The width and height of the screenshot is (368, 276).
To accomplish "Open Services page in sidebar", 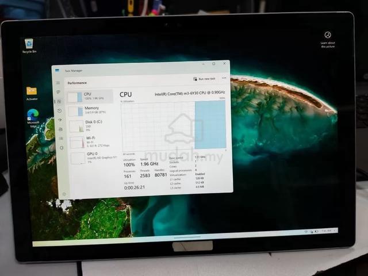I will (62, 148).
